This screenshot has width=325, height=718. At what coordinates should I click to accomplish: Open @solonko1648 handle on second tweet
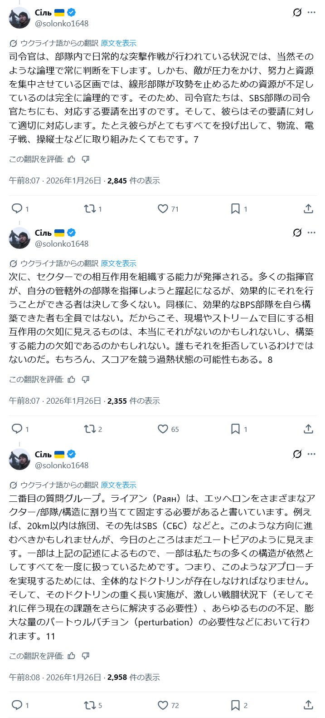click(62, 244)
